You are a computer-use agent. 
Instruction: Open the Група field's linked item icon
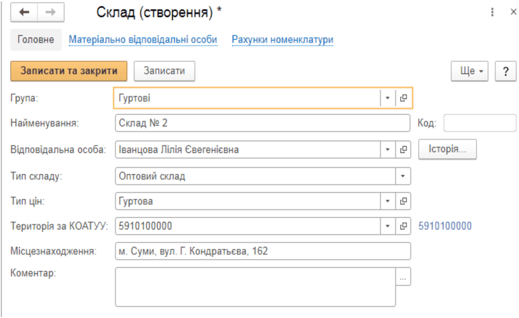[403, 98]
